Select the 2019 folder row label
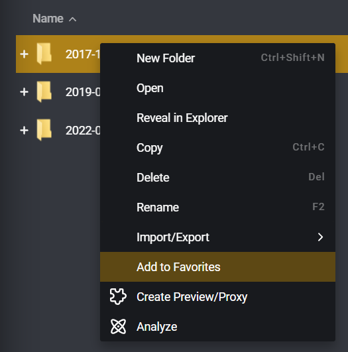 click(x=83, y=92)
